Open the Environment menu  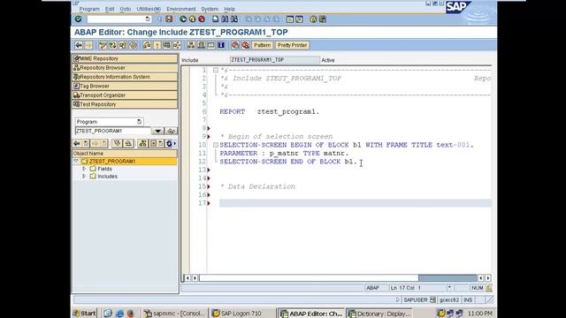[180, 9]
